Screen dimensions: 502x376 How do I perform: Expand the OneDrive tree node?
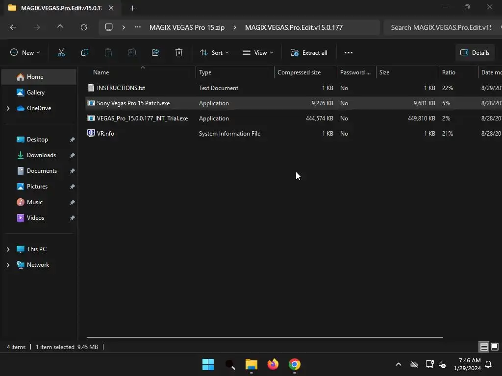(x=8, y=108)
